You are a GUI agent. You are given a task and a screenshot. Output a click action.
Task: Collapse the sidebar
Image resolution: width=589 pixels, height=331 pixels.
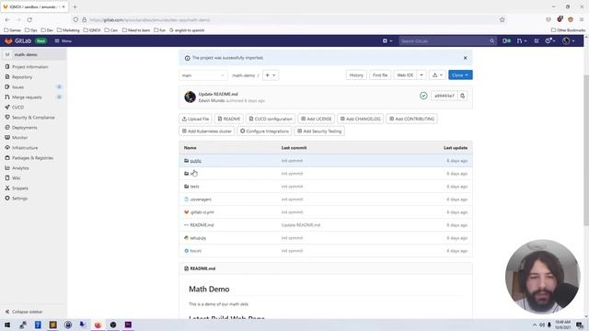click(x=24, y=312)
